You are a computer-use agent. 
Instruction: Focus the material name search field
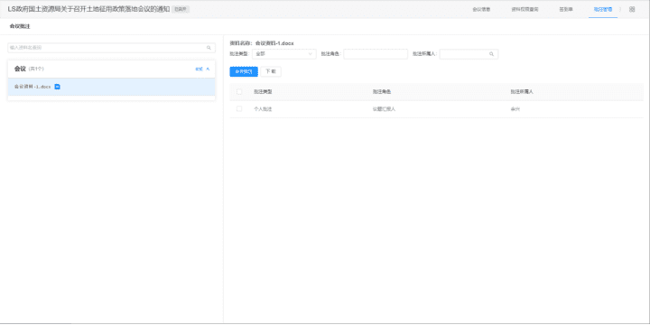click(112, 48)
